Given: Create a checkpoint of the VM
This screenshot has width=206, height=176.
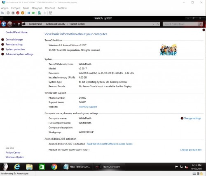Looking at the screenshot, I should point(40,13).
